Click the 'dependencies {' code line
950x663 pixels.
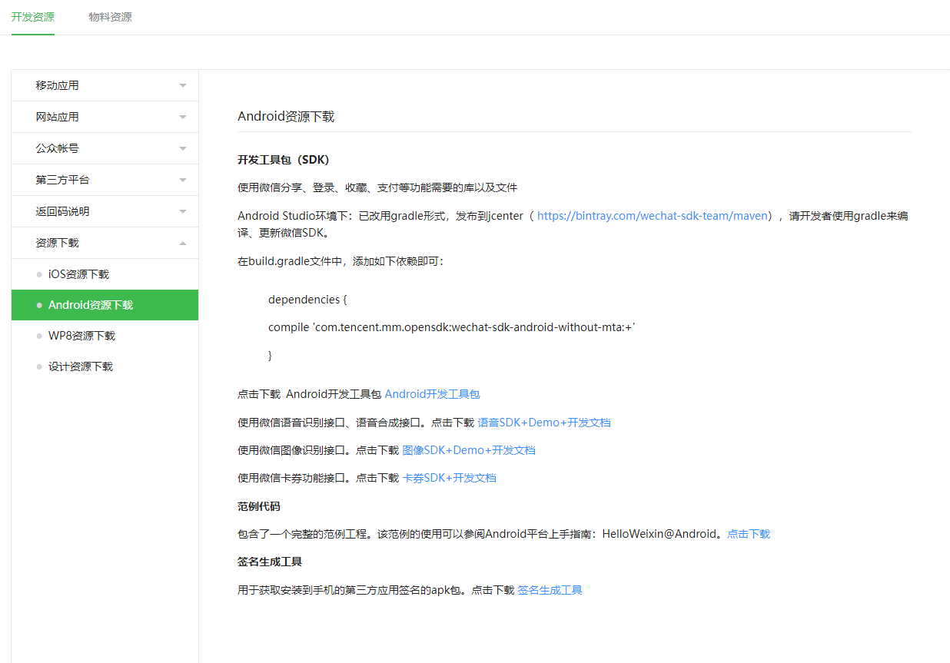point(307,300)
